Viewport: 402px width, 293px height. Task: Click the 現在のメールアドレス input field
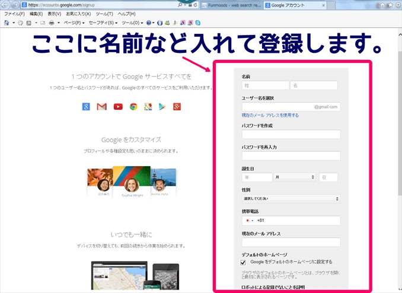[291, 242]
